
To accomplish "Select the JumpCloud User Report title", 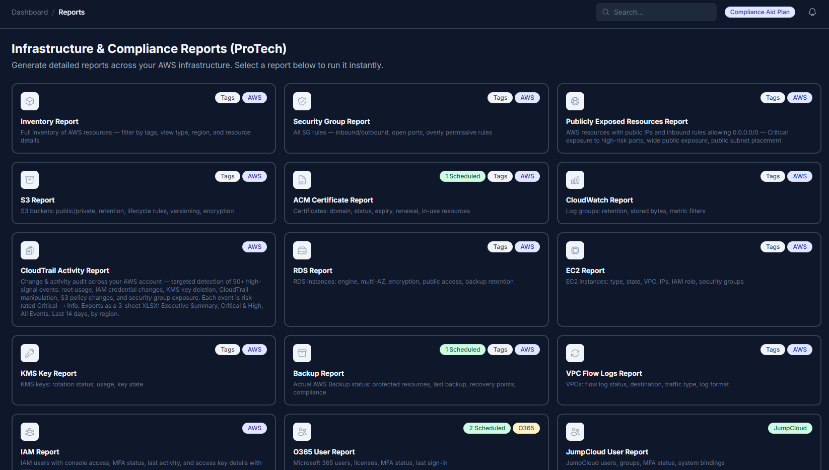I will (x=607, y=452).
